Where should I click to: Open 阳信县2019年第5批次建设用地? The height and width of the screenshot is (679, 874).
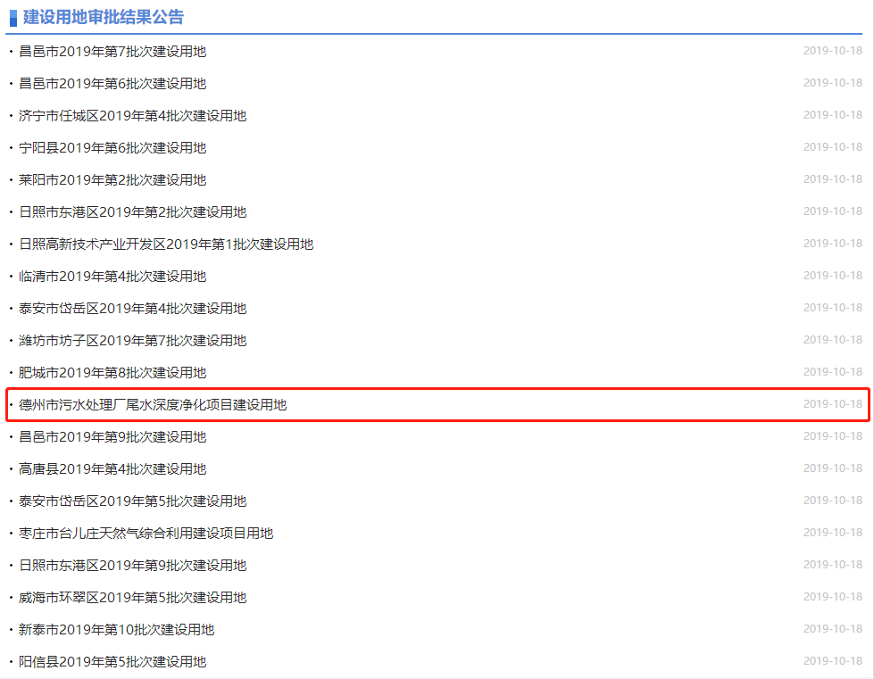pyautogui.click(x=112, y=662)
